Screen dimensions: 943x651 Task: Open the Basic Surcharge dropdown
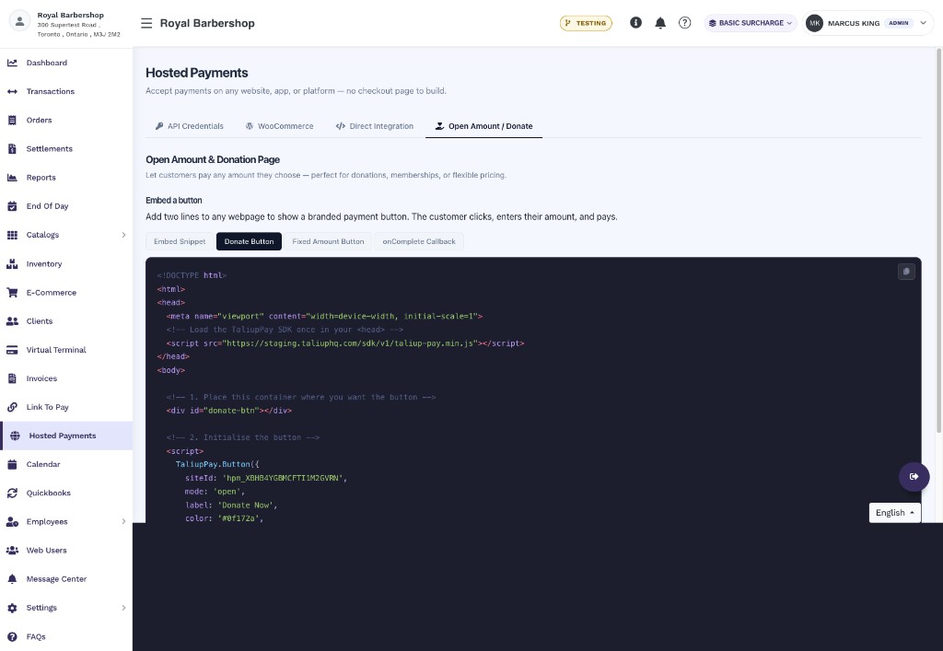coord(751,23)
